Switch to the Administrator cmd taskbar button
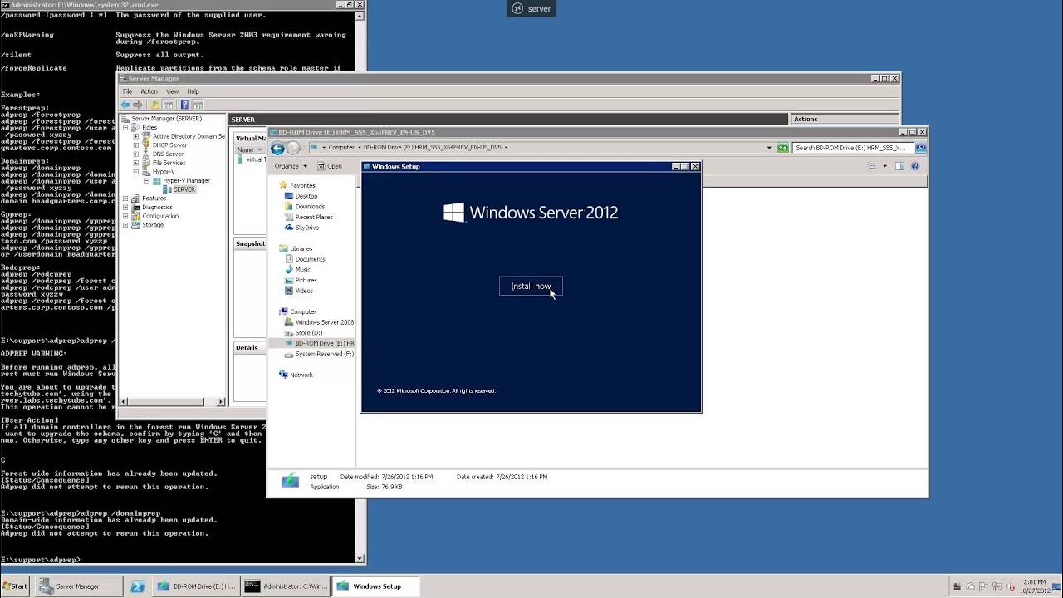The width and height of the screenshot is (1063, 598). (287, 586)
